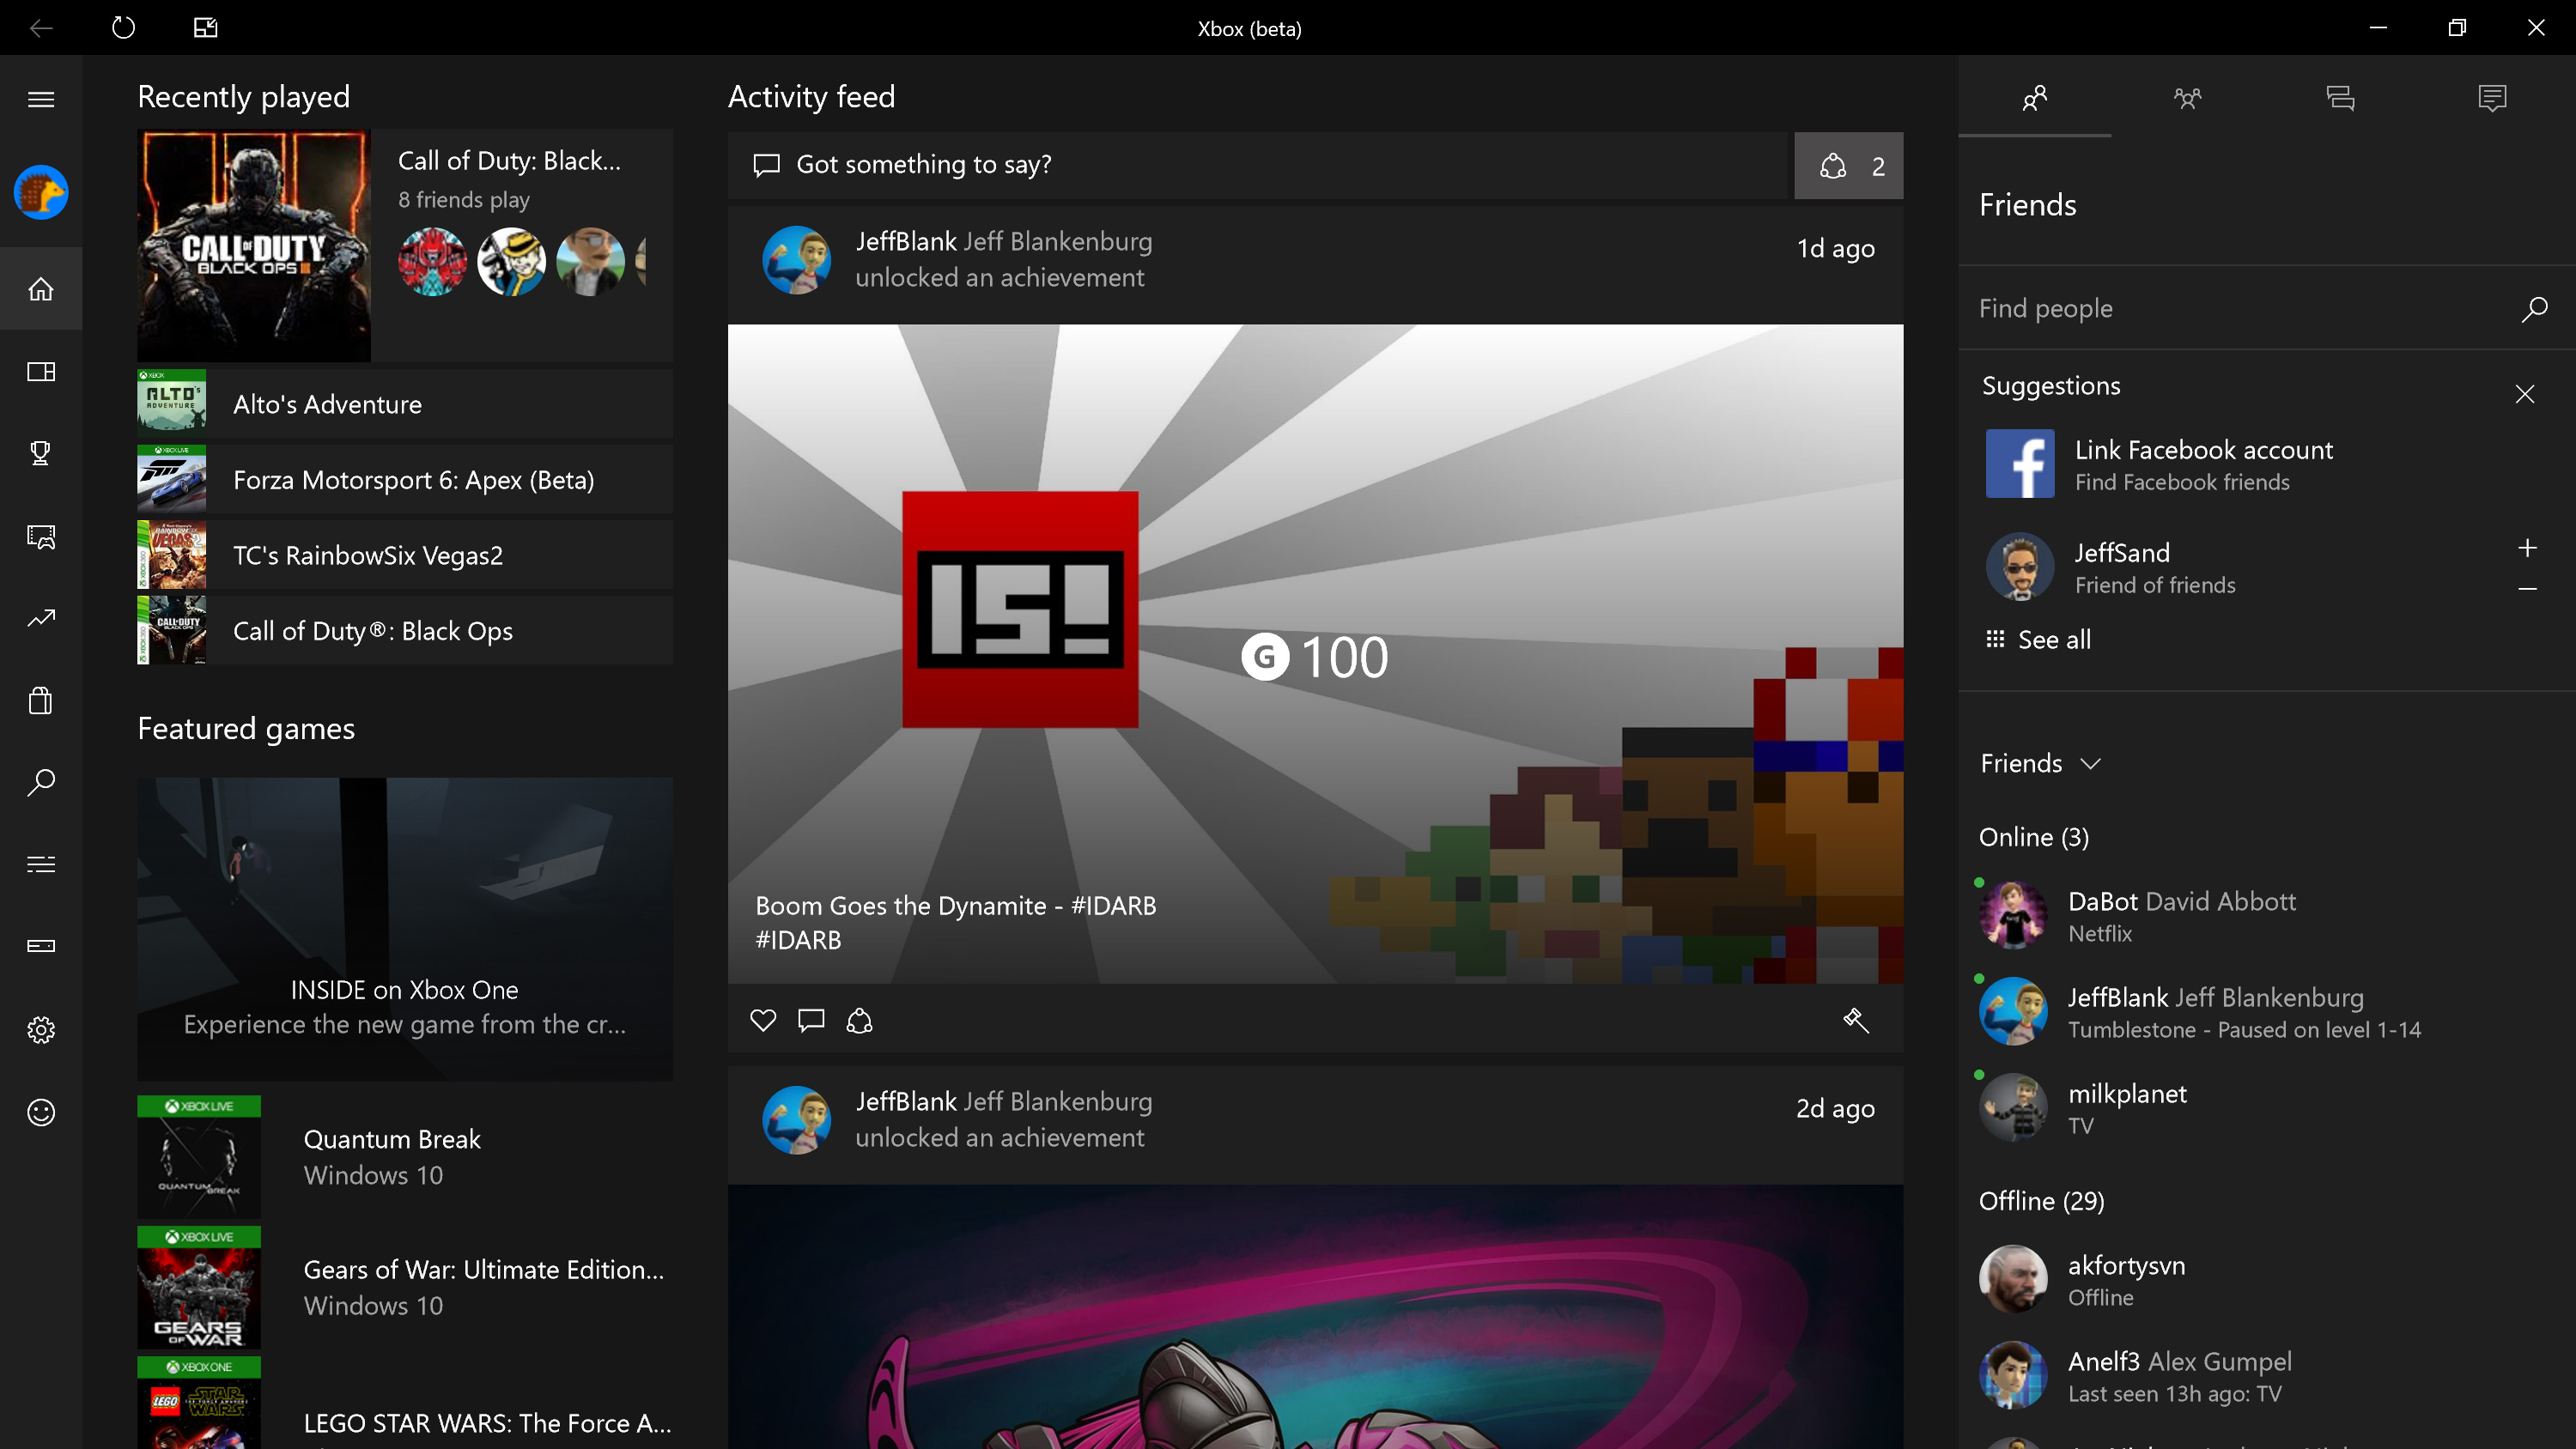Viewport: 2576px width, 1449px height.
Task: Open second JeffBlank achievement image
Action: pyautogui.click(x=1315, y=1317)
